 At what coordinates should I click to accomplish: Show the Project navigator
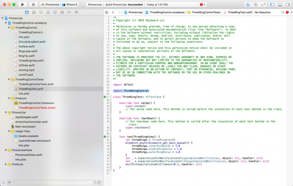[27, 12]
